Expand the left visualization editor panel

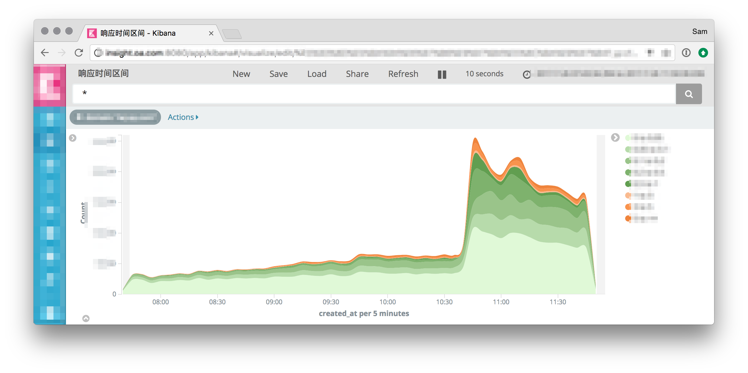click(x=73, y=138)
